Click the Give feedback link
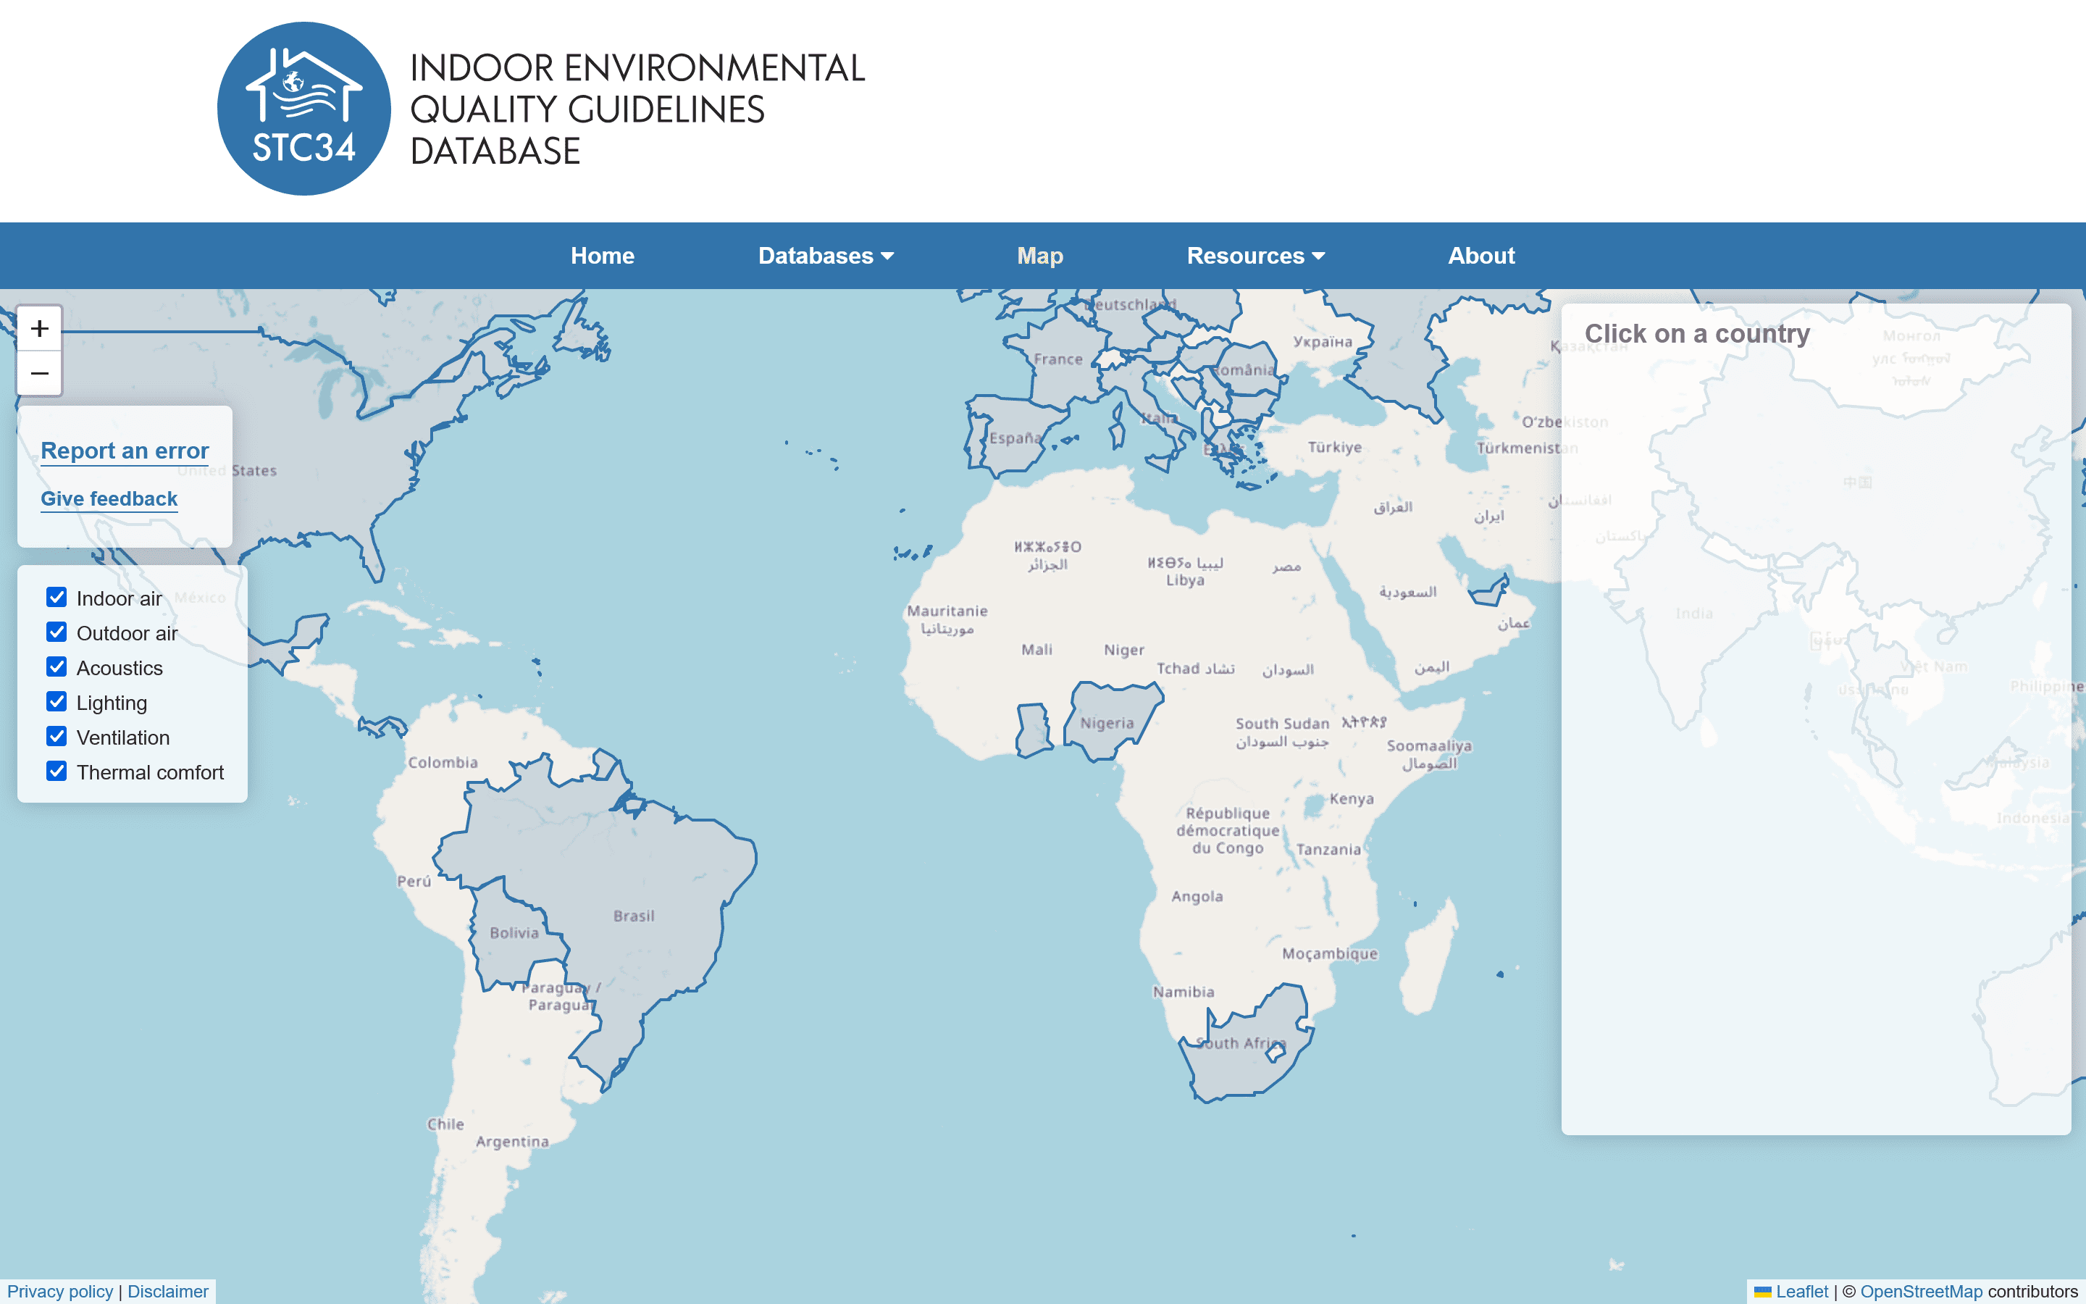Viewport: 2086px width, 1304px height. [x=109, y=499]
